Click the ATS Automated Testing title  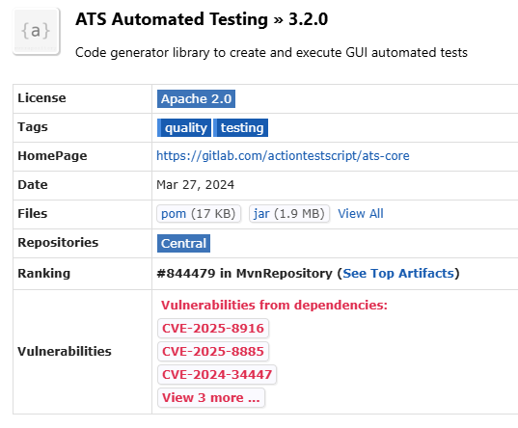(x=172, y=19)
